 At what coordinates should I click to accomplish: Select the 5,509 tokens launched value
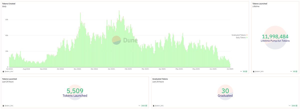point(75,91)
